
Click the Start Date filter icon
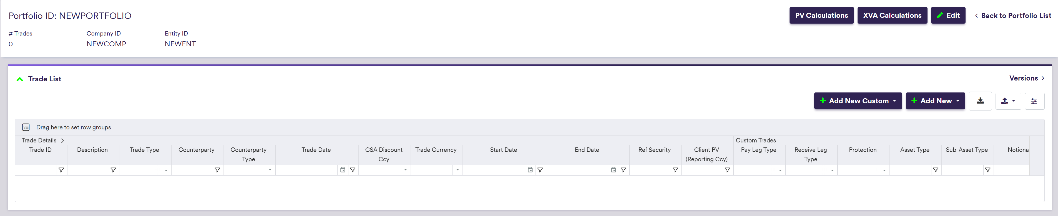(540, 170)
